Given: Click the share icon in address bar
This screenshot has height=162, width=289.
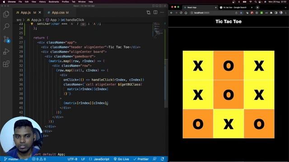Looking at the screenshot, I should pos(236,13).
